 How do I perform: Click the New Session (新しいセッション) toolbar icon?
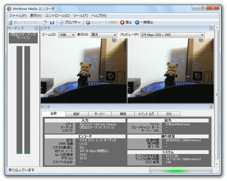[x=10, y=22]
